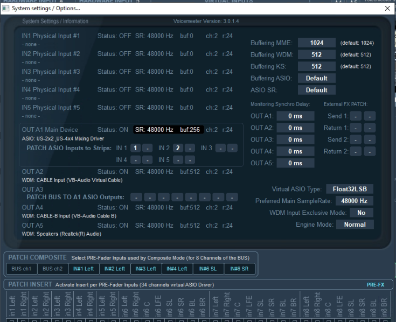The image size is (396, 322).
Task: Click IN 2 unassigned dash patch button
Action: click(190, 148)
